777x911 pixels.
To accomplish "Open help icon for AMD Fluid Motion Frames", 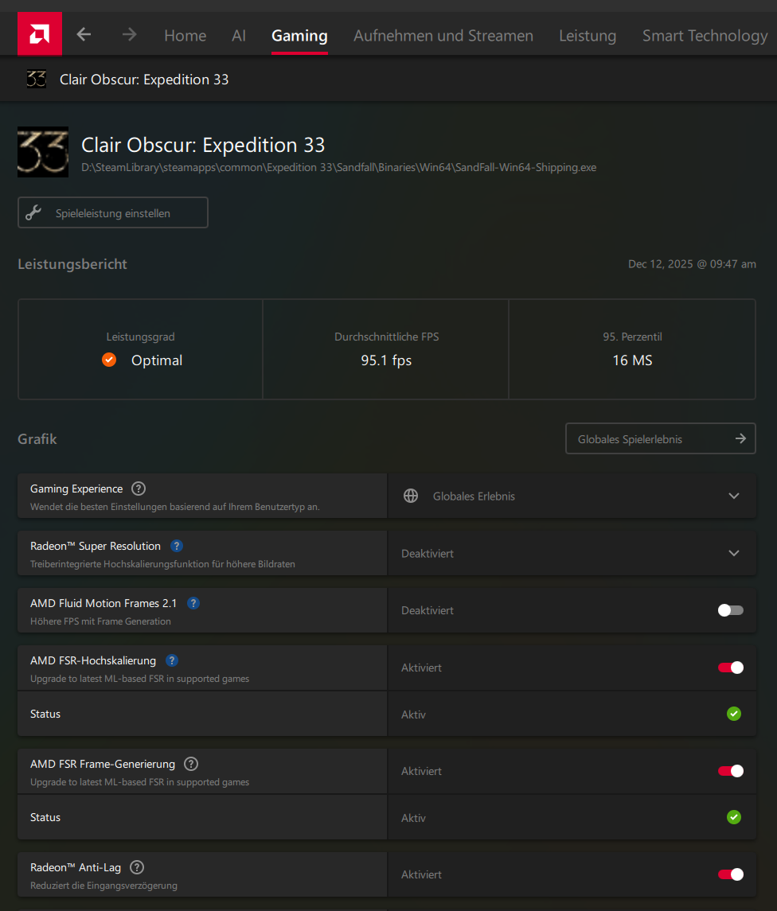I will click(x=193, y=603).
